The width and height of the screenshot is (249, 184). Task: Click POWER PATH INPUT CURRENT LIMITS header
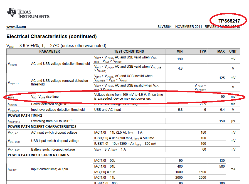(x=38, y=155)
